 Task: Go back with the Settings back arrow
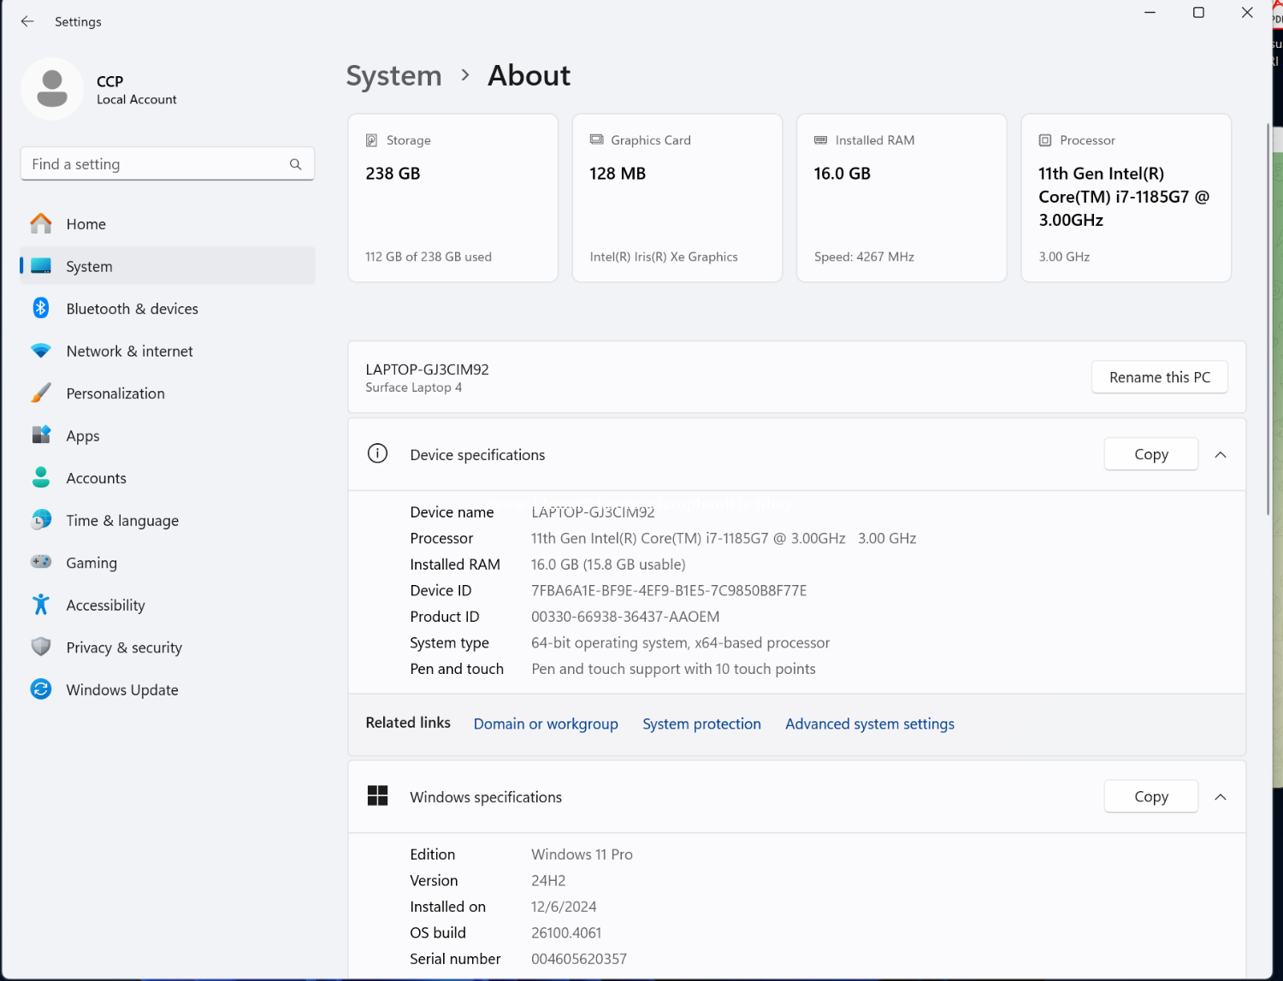27,21
